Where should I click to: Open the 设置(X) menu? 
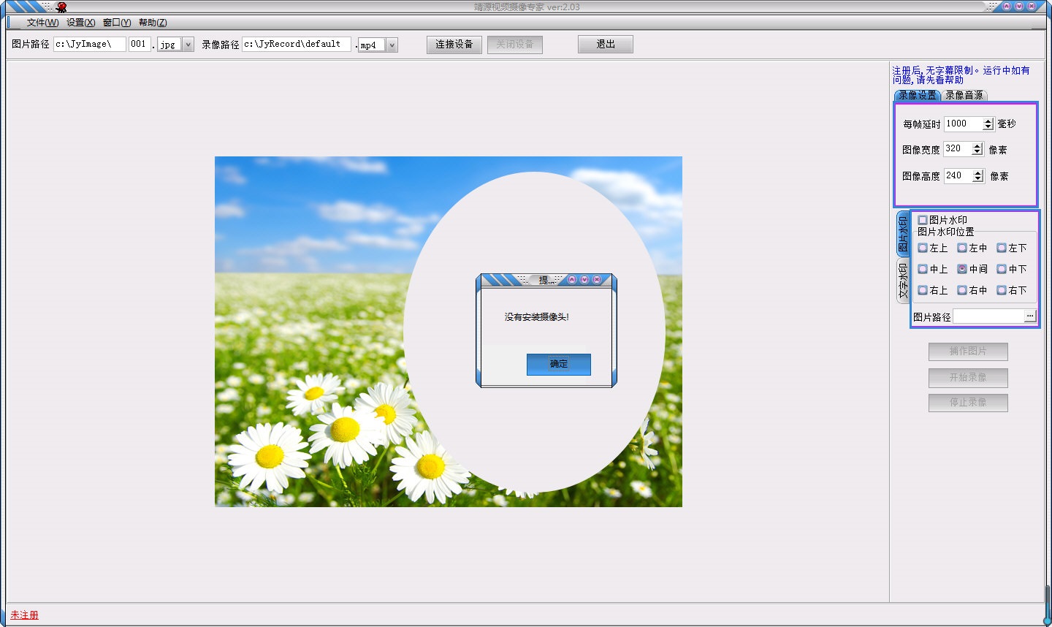(80, 23)
